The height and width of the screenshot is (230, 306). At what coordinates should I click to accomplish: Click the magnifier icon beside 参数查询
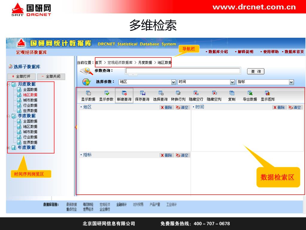[x=86, y=71]
